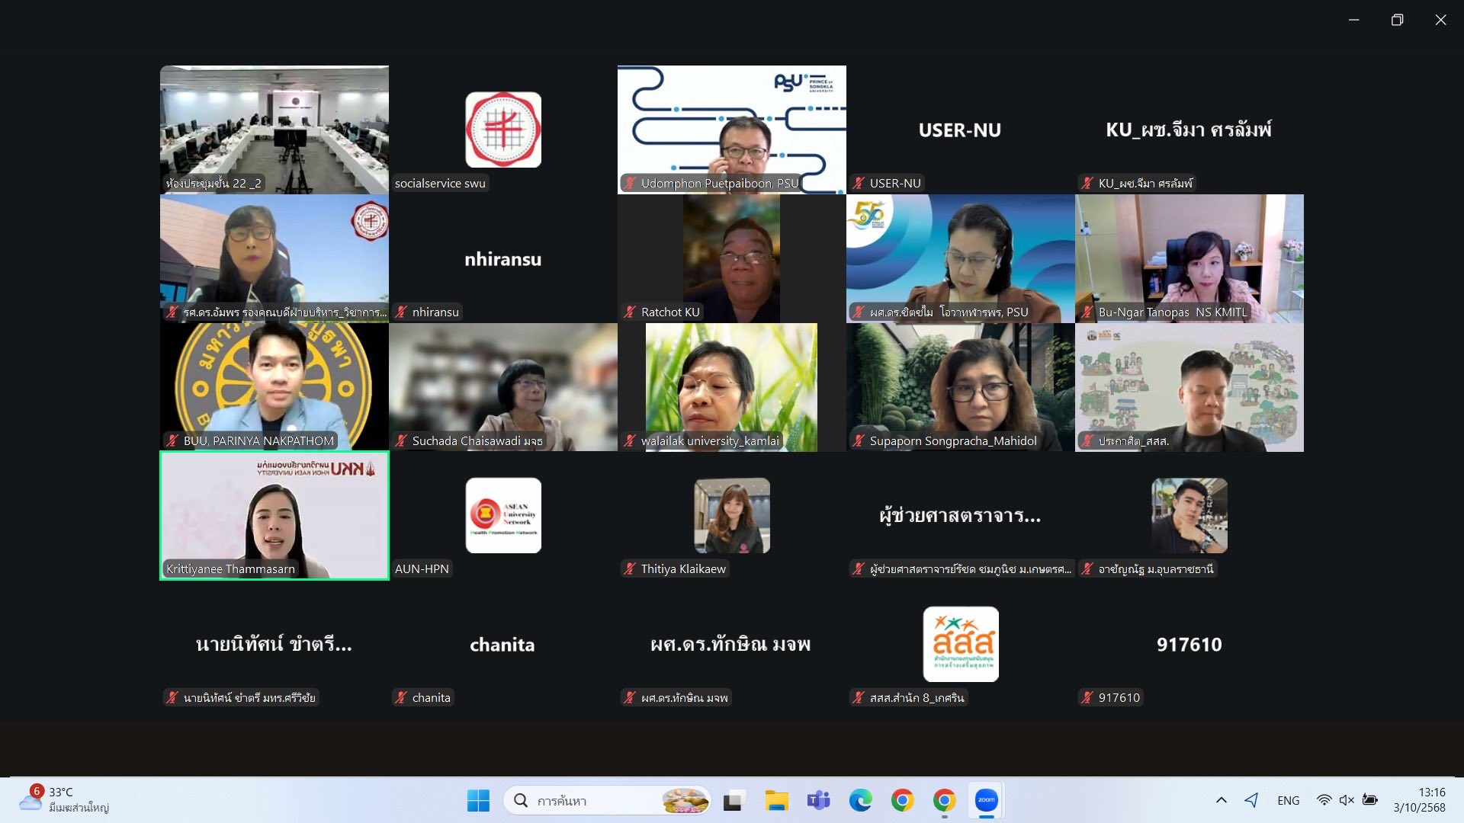
Task: Open File Explorer taskbar icon
Action: 776,800
